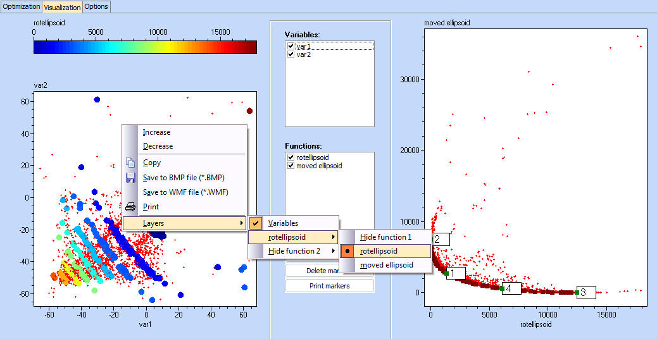Toggle the rotellipsoid function checkbox
The width and height of the screenshot is (657, 339).
click(x=291, y=157)
